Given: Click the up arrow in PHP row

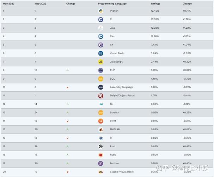Looking at the screenshot, I should tap(67, 70).
